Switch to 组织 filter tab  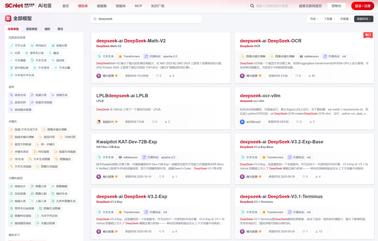[x=47, y=29]
